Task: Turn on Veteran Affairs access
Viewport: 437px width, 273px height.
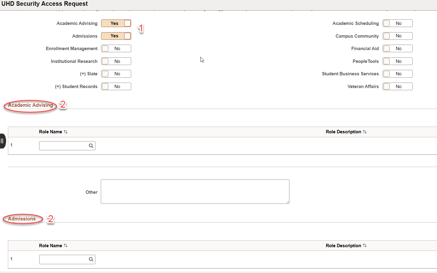Action: [397, 86]
